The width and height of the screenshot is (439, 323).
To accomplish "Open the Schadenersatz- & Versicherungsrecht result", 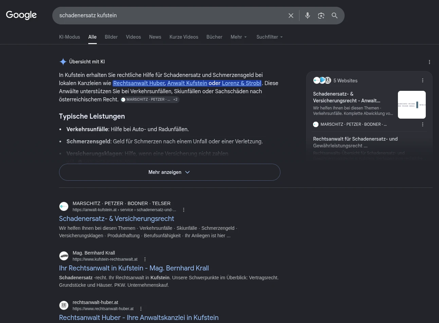I will (116, 219).
